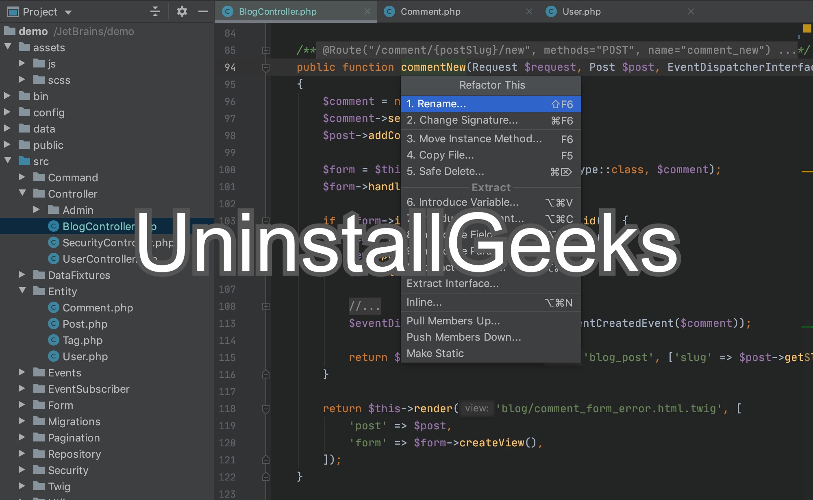Choose Move Instance Method option
The width and height of the screenshot is (813, 500).
pyautogui.click(x=491, y=139)
